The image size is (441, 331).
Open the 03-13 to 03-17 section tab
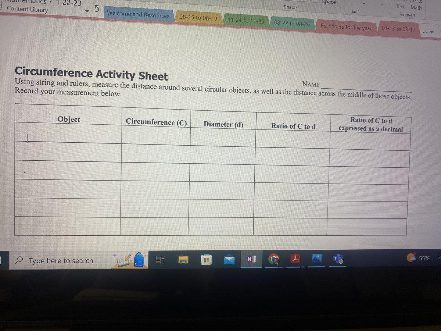point(398,29)
